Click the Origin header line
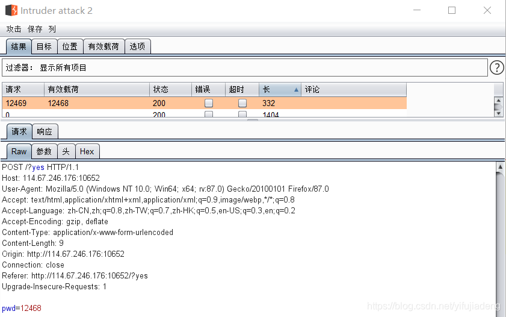 (x=63, y=254)
